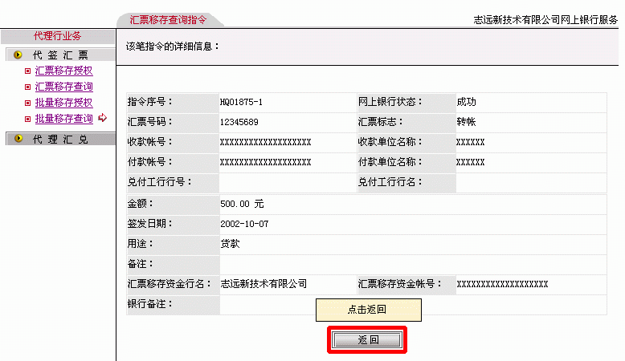The height and width of the screenshot is (361, 625).
Task: Click the red arrow after 批量移存查询
Action: pos(102,119)
